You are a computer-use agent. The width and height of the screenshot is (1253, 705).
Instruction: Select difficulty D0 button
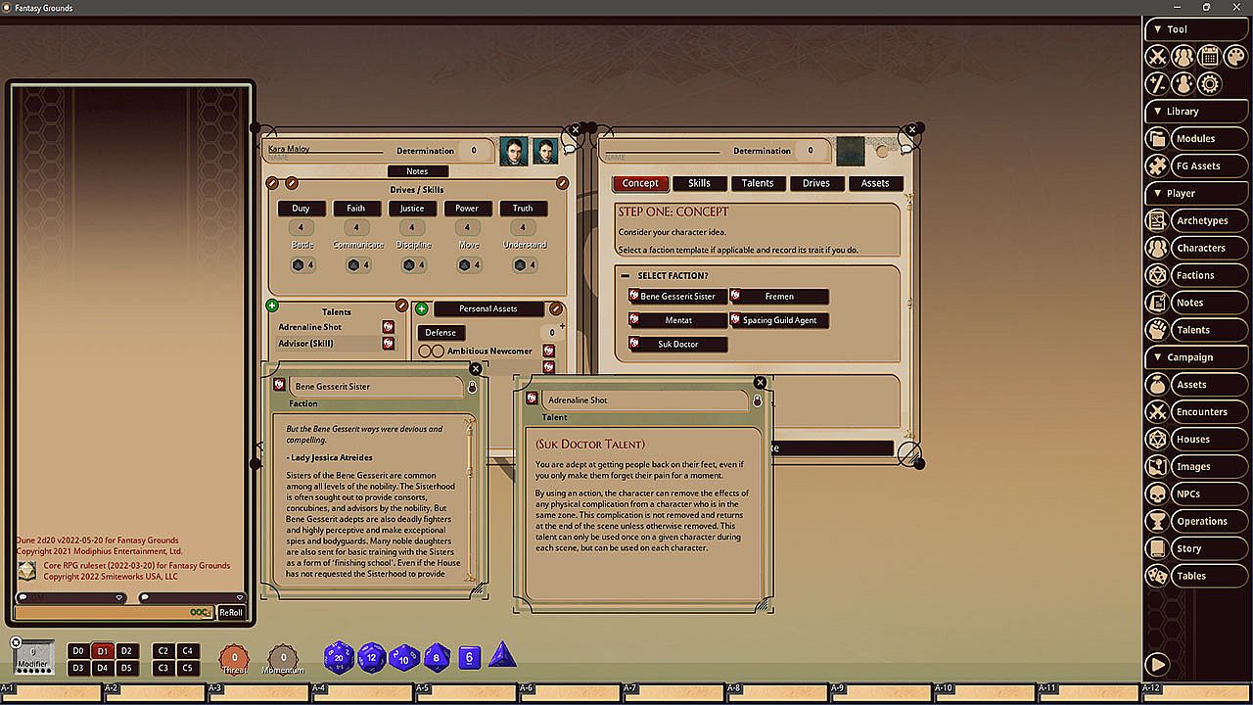coord(78,651)
